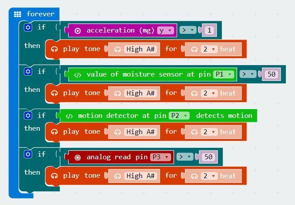
Task: Select the first 'then' label under acceleration if
Action: (32, 46)
